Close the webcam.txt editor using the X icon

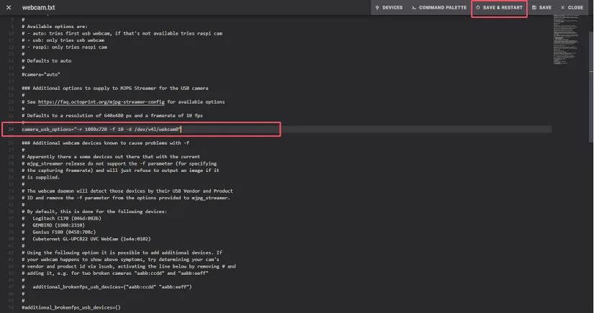pos(9,8)
